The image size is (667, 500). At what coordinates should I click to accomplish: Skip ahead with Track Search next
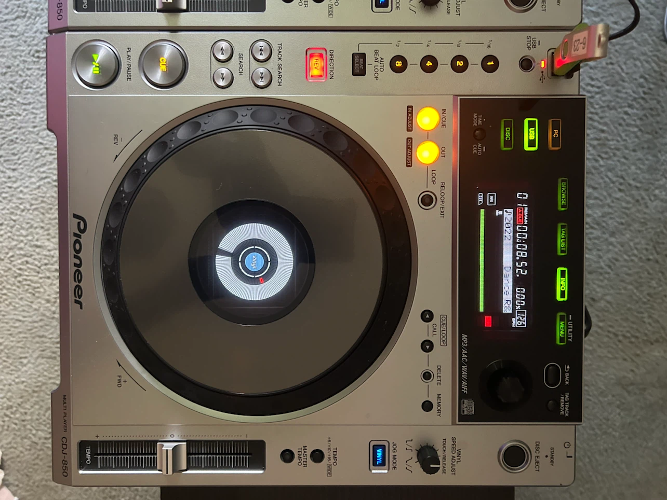[261, 77]
